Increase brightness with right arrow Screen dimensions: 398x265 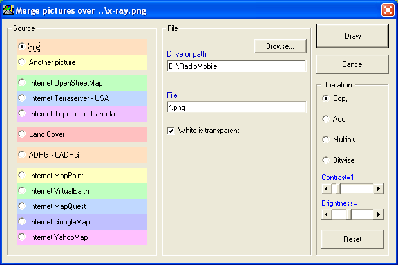[379, 215]
